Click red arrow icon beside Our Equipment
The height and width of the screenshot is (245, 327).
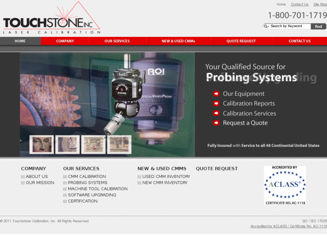(x=216, y=94)
